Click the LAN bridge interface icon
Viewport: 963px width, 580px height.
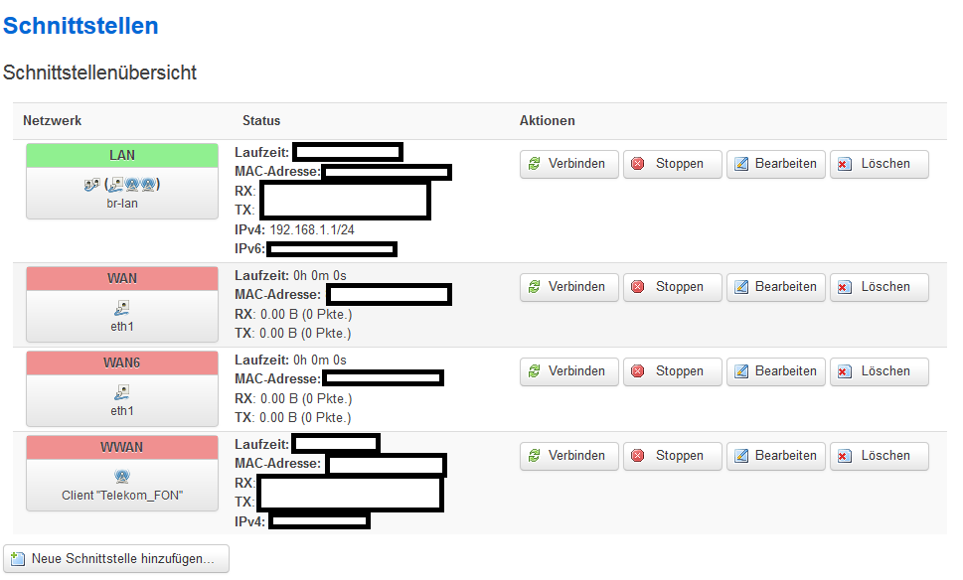click(92, 184)
